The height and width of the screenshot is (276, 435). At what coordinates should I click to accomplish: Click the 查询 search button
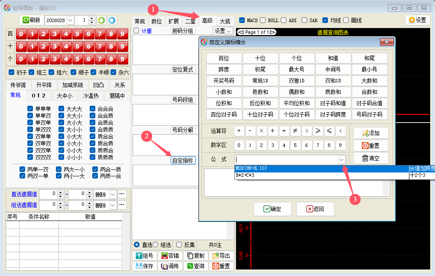click(x=195, y=266)
